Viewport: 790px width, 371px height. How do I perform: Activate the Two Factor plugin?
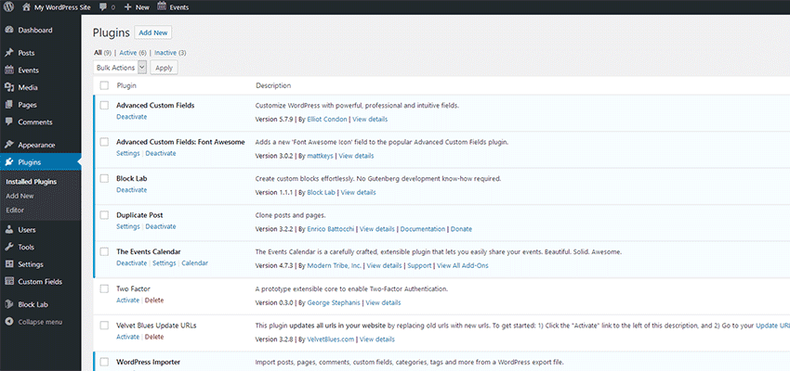click(x=126, y=300)
